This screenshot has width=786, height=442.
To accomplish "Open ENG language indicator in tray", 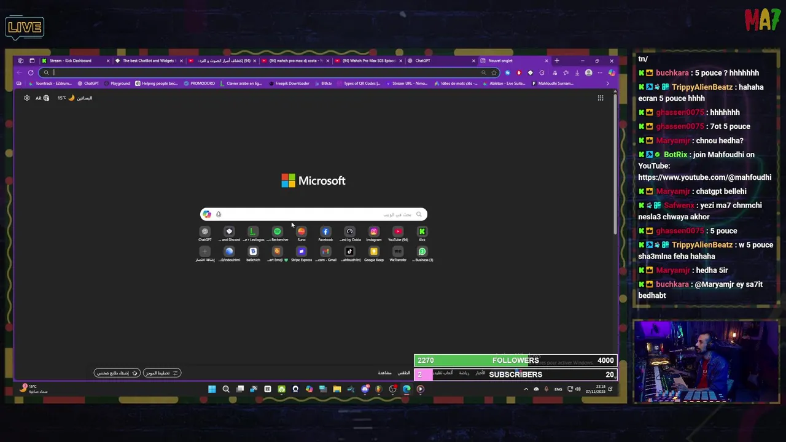I will [558, 389].
